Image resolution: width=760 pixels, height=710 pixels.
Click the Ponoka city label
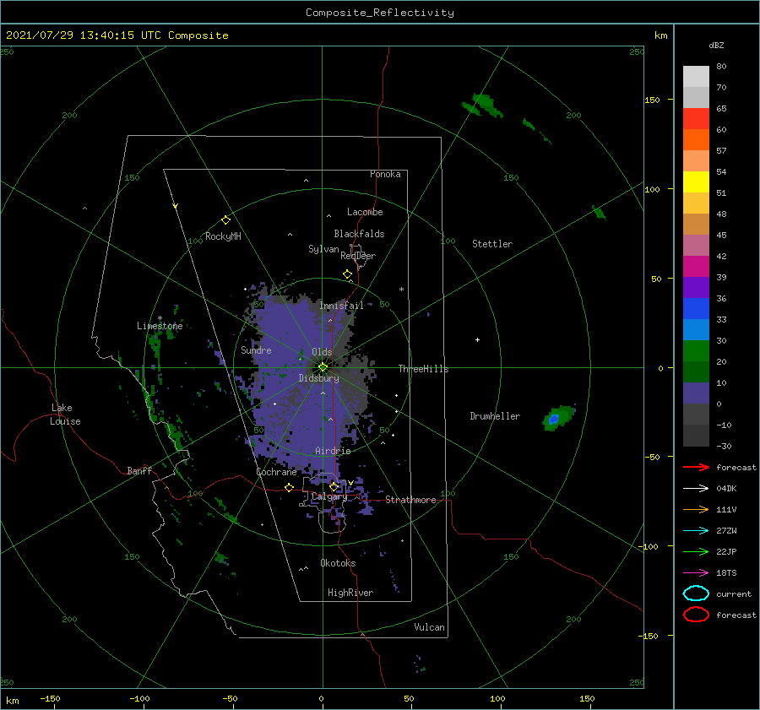[385, 174]
